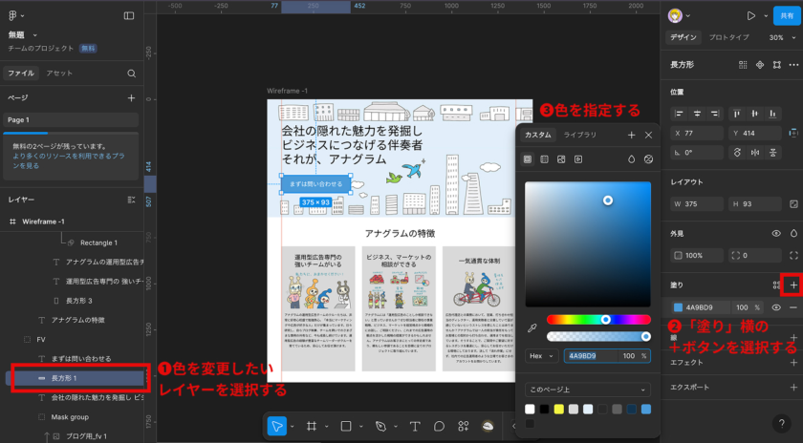Open the Hex color format dropdown
The height and width of the screenshot is (443, 803).
[x=540, y=356]
